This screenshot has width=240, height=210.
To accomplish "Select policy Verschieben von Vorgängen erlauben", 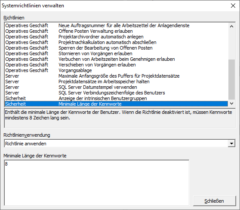I will 116,65.
